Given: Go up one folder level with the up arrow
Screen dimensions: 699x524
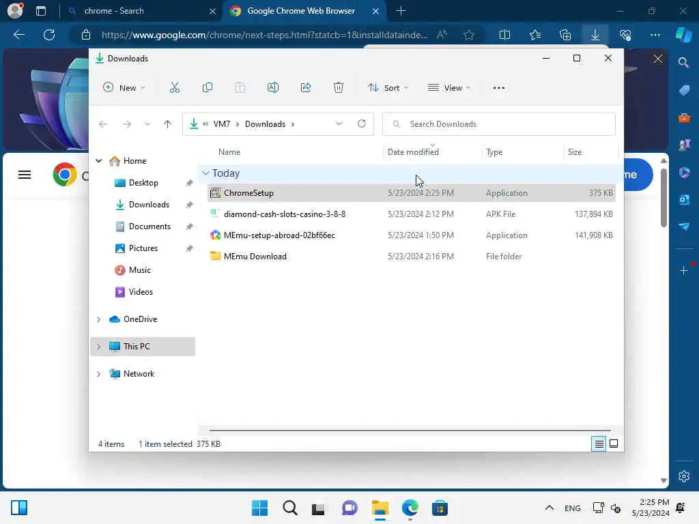Looking at the screenshot, I should tap(168, 124).
